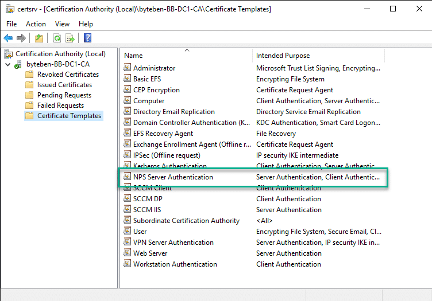Viewport: 432px width, 301px height.
Task: Click the Pending Requests folder icon
Action: (x=29, y=95)
